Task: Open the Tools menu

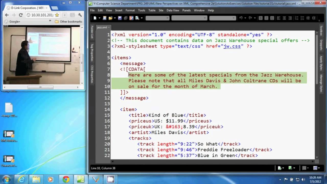Action: [x=142, y=10]
